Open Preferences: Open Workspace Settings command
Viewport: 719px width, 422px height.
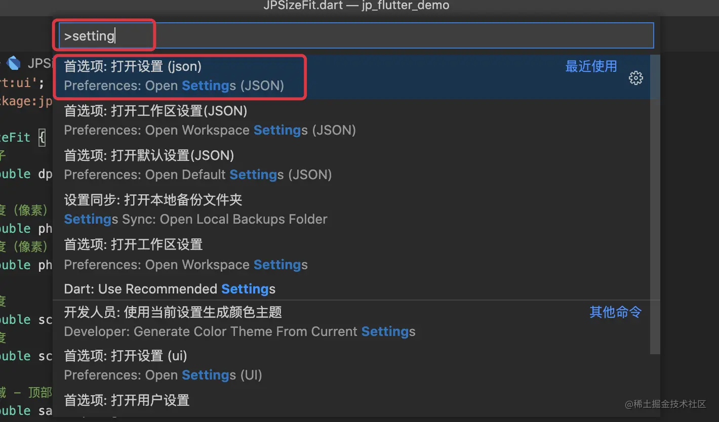tap(356, 255)
